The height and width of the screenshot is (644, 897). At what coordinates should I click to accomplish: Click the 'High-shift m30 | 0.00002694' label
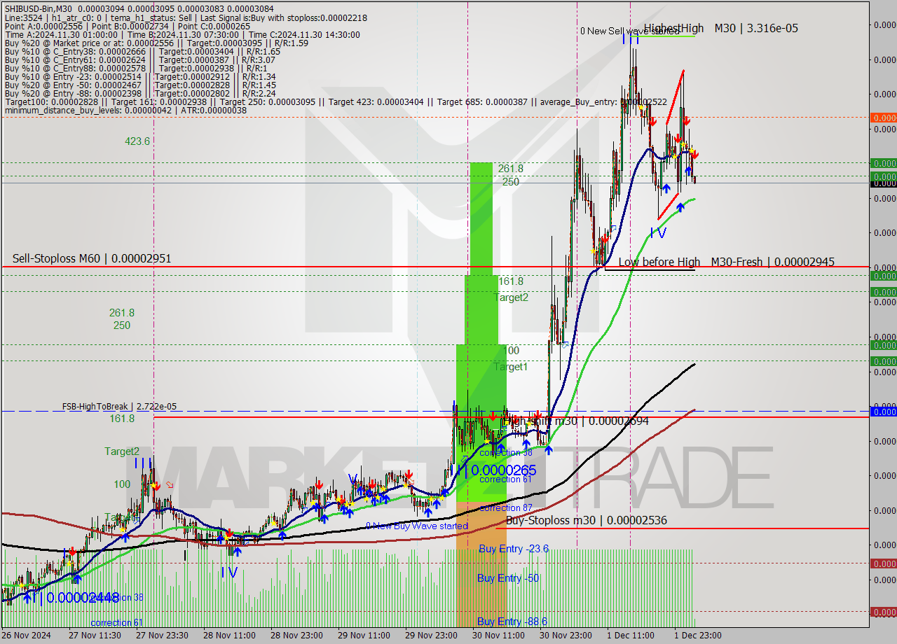[576, 421]
